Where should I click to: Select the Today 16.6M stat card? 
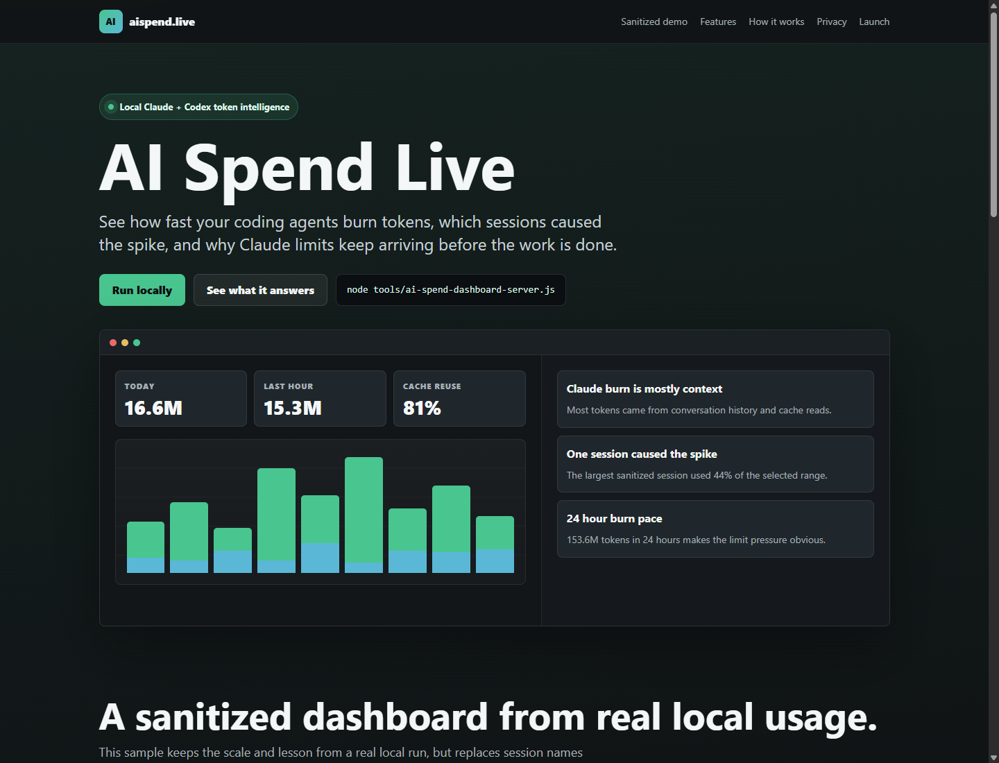[181, 398]
